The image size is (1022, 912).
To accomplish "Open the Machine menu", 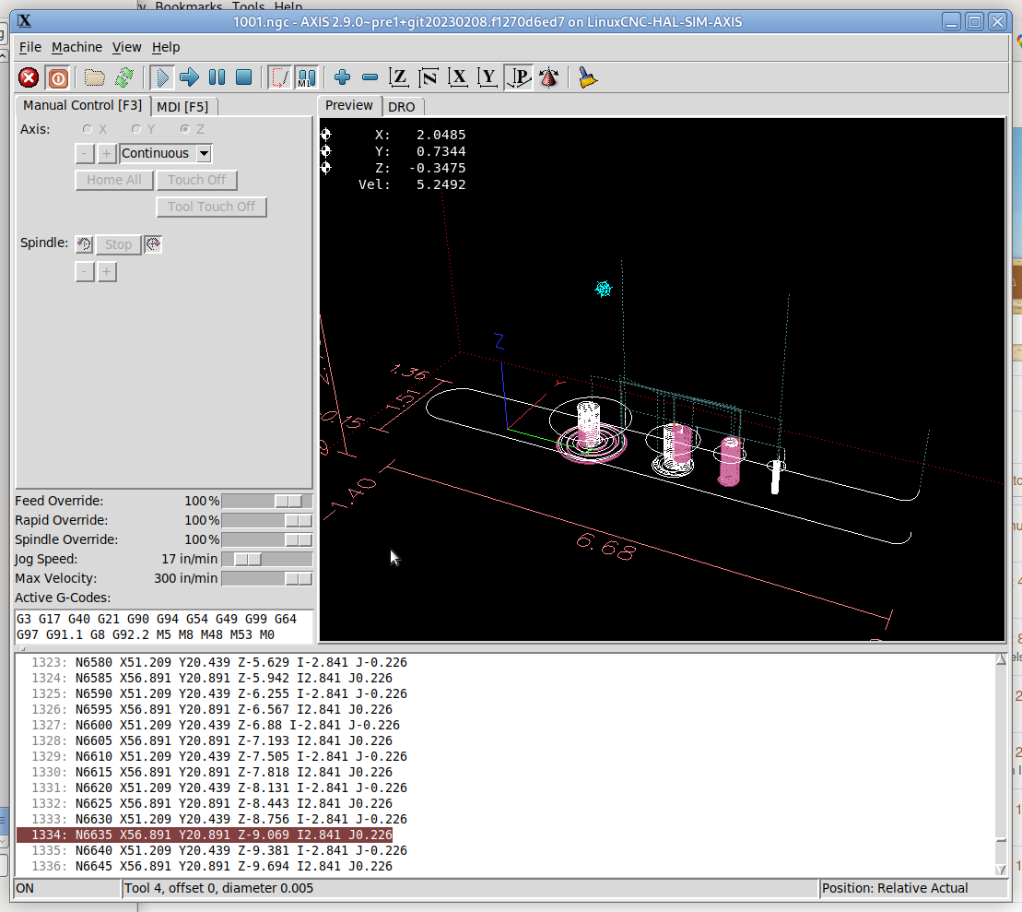I will coord(76,47).
